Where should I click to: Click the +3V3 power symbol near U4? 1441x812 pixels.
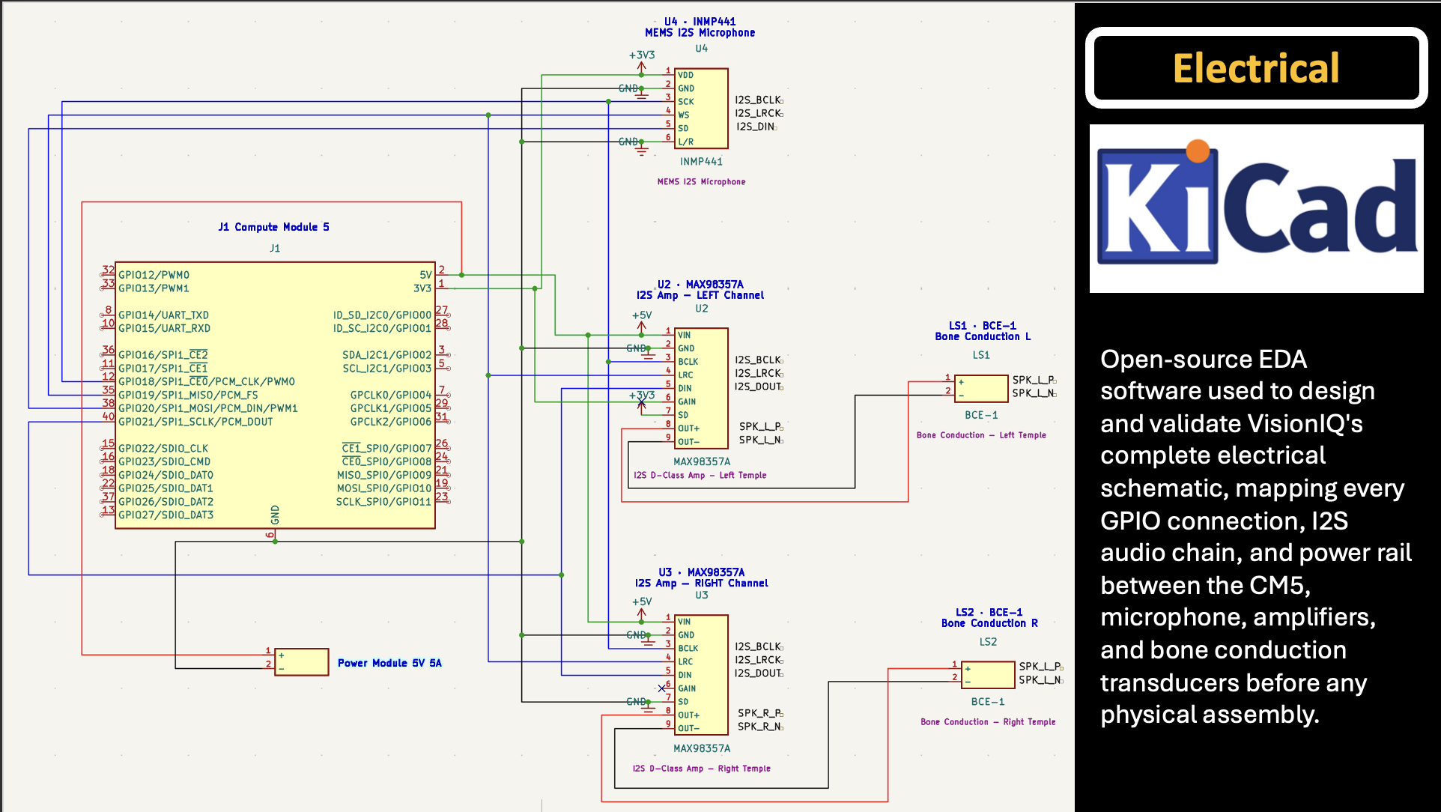(642, 61)
